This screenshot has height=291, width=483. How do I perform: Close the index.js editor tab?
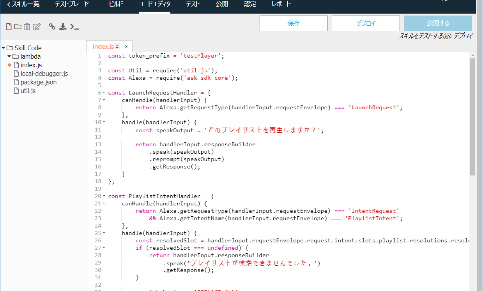click(126, 46)
